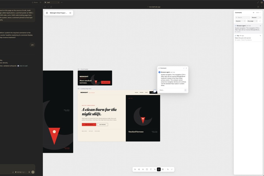Screen dimensions: 264x176
Task: Select the Text tool
Action: 151,169
